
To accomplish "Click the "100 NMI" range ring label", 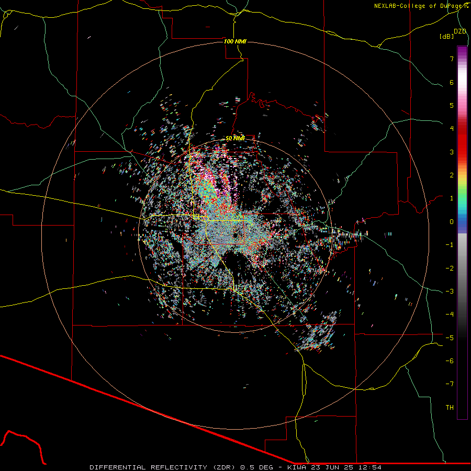I will click(235, 41).
